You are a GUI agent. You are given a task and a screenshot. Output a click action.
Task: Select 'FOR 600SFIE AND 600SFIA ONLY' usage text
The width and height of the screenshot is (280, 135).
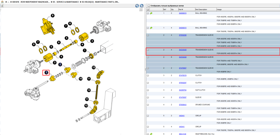pos(229,53)
